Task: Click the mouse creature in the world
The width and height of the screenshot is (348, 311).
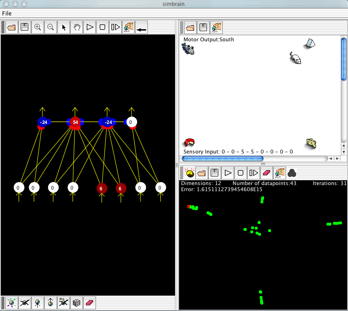Action: tap(296, 58)
